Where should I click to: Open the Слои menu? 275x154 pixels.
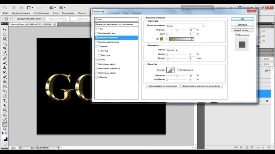pyautogui.click(x=55, y=13)
